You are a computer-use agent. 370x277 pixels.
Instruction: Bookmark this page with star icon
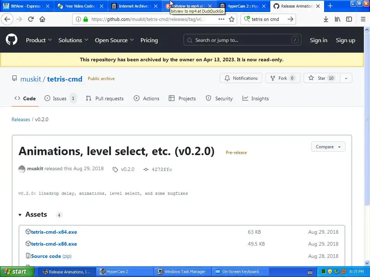pyautogui.click(x=232, y=19)
